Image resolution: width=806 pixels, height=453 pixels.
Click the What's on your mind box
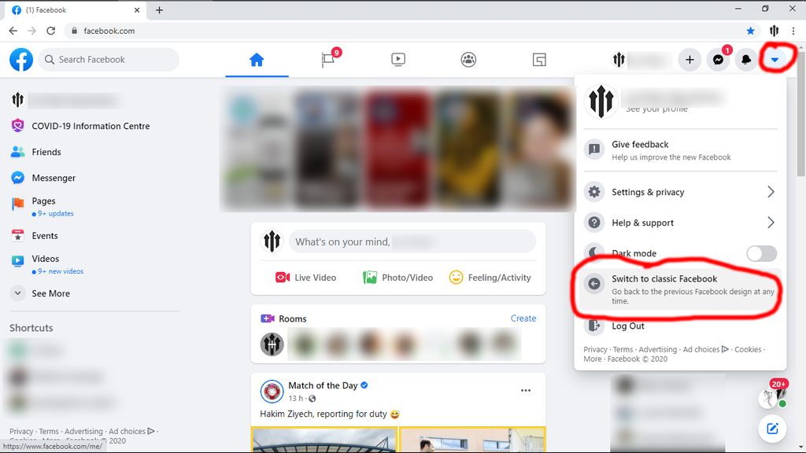(412, 241)
